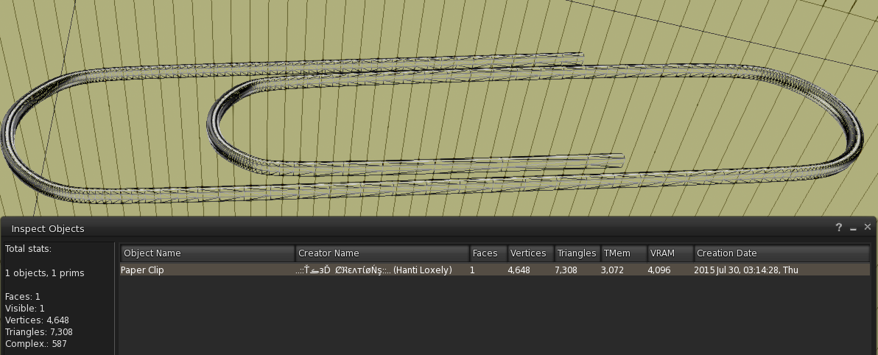Sort list by Vertices column
878x355 pixels.
[530, 253]
